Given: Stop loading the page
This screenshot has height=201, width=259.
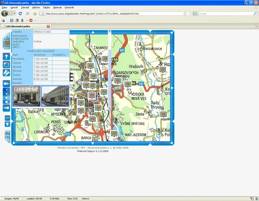Looking at the screenshot, I should click(x=28, y=13).
